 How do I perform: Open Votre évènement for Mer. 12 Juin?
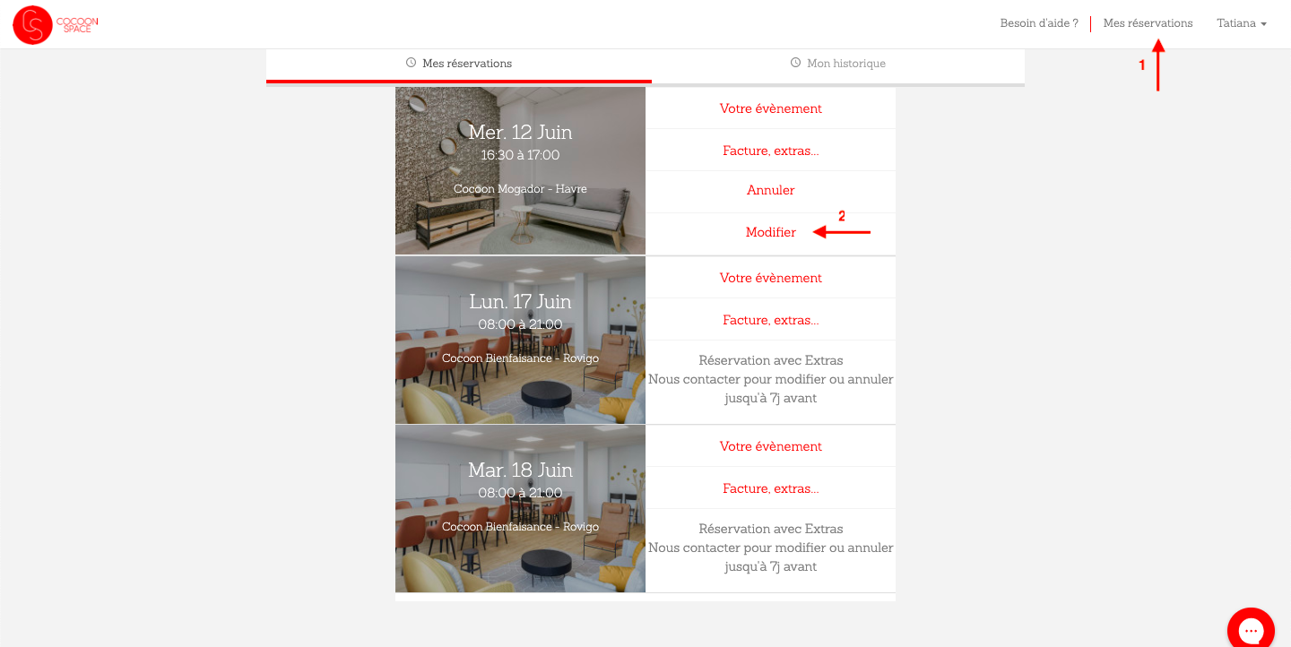pos(771,108)
